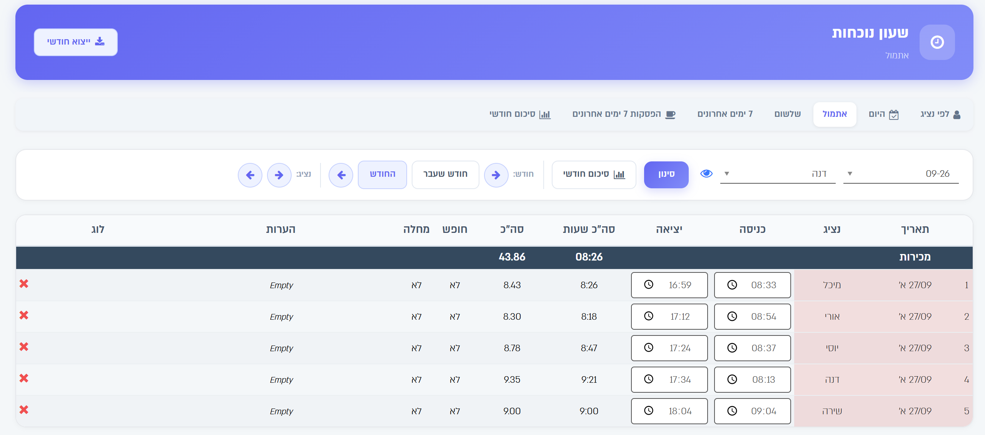This screenshot has height=435, width=985.
Task: Click the red X in שירה's row
Action: 24,410
